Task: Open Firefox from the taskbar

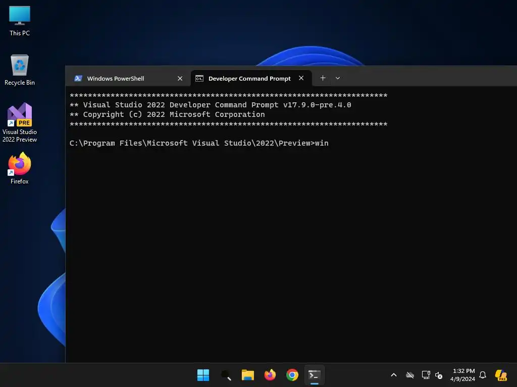Action: pos(270,375)
